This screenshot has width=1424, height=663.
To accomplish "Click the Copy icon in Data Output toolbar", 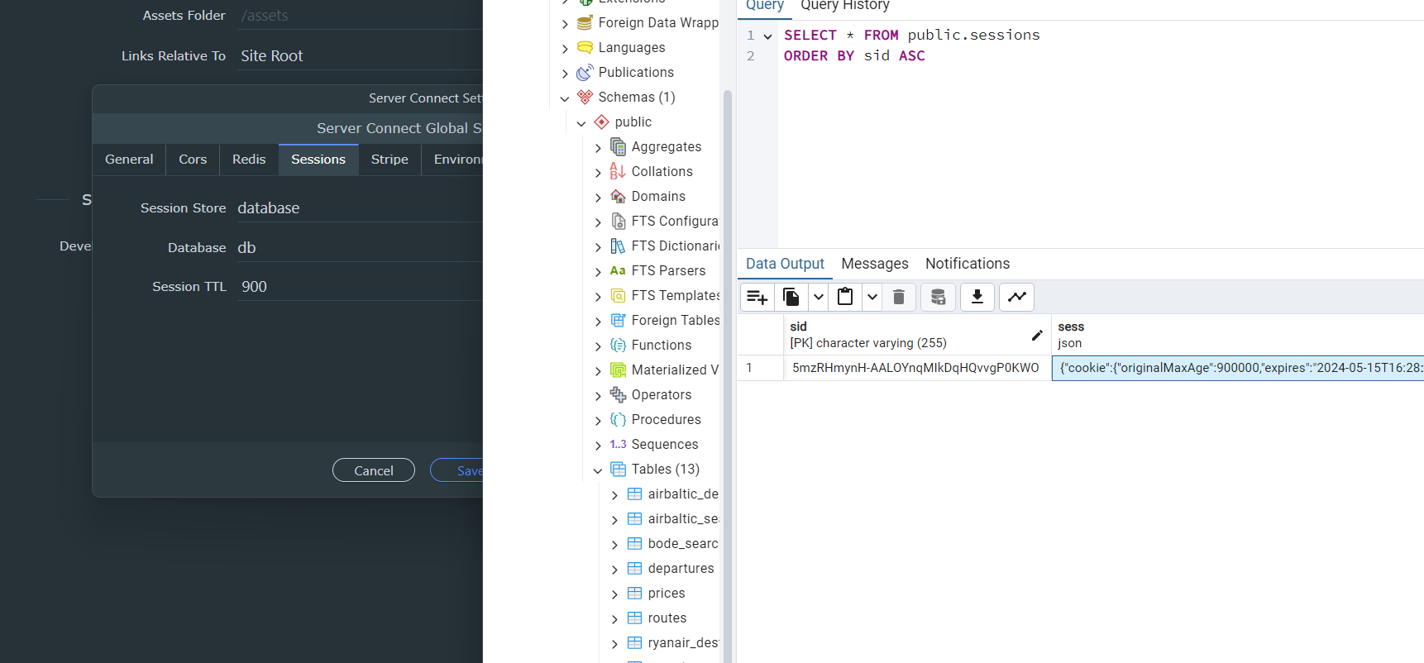I will (x=791, y=297).
